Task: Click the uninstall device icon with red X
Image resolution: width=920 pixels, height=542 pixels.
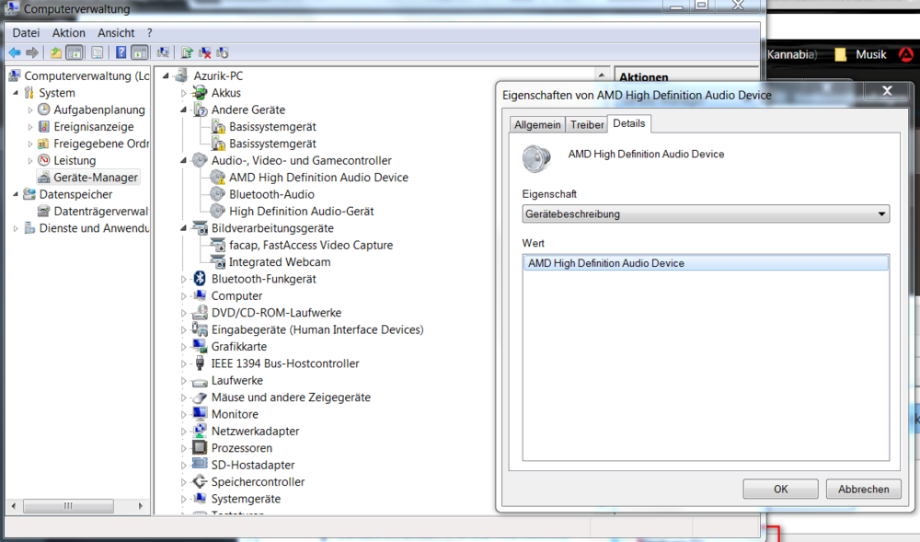Action: [x=204, y=52]
